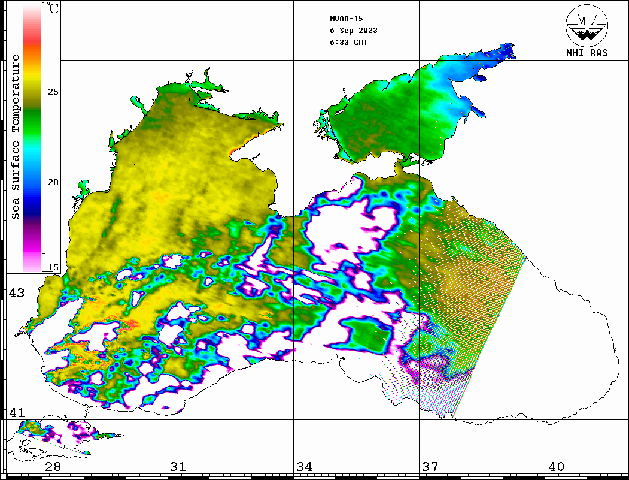Click the "Sea Surface Temperature" vertical label
Viewport: 629px width, 480px height.
tap(15, 137)
